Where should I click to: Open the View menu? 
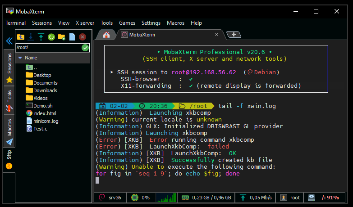click(x=64, y=23)
